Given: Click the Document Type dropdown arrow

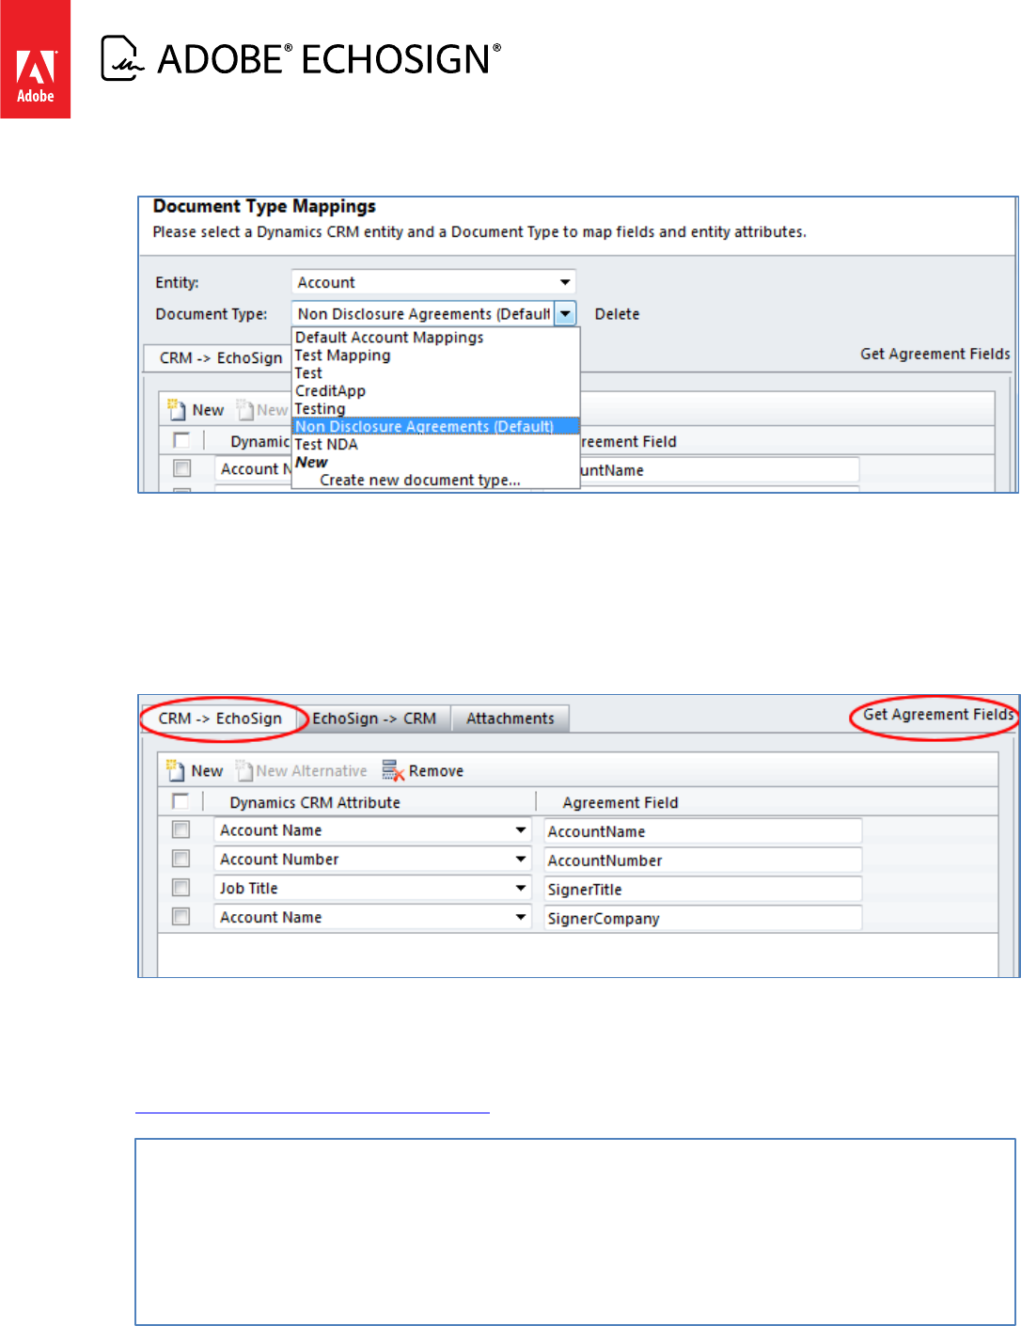Looking at the screenshot, I should (565, 314).
